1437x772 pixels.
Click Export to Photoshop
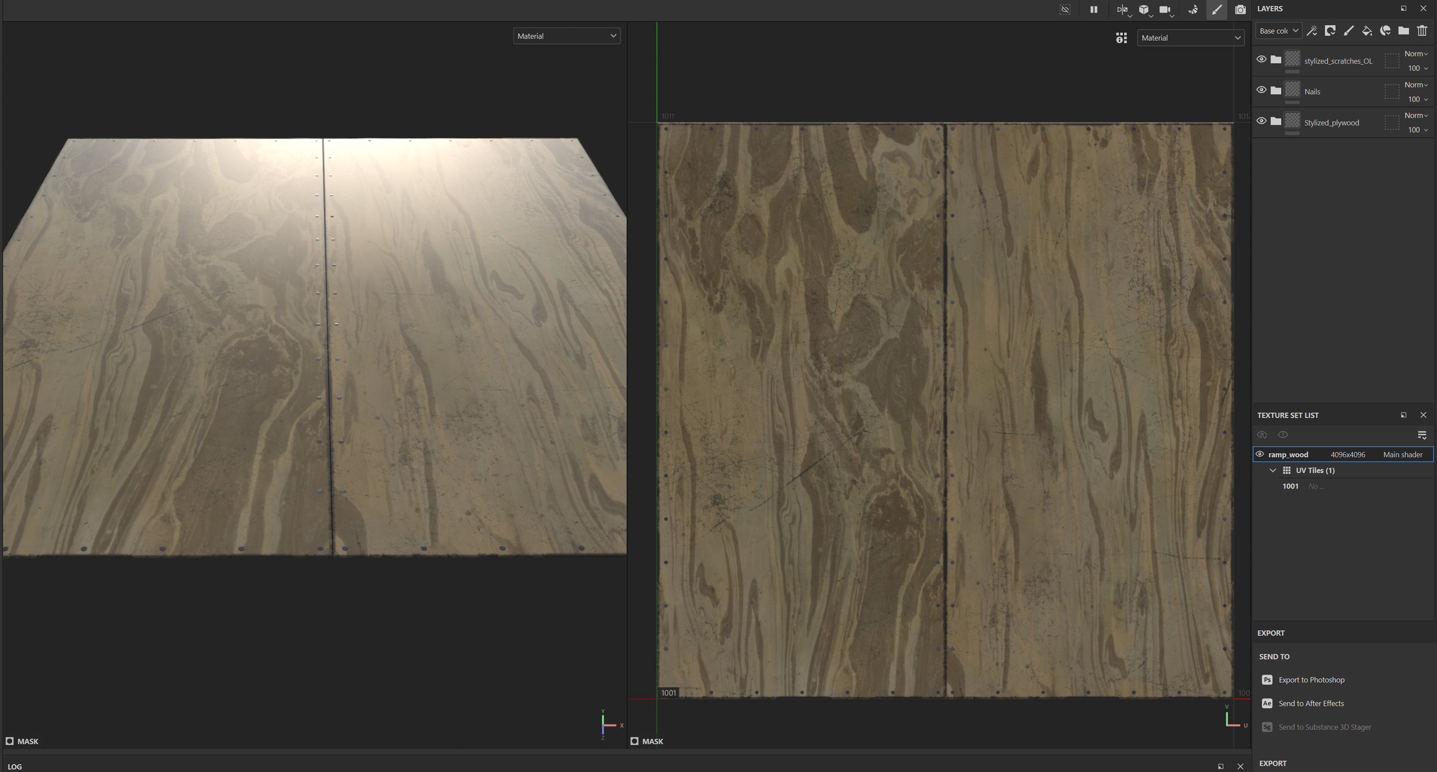coord(1311,680)
